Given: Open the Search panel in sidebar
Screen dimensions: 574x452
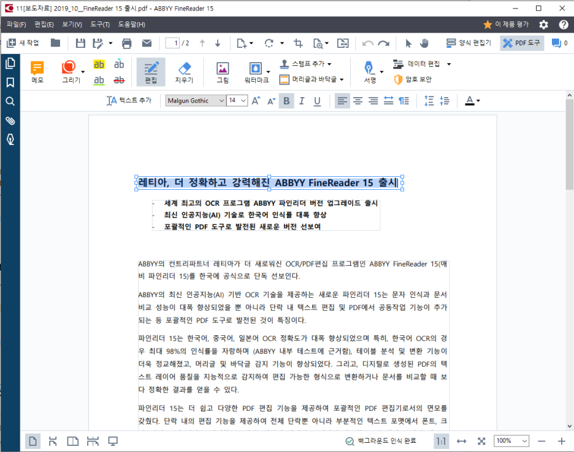Looking at the screenshot, I should (x=10, y=101).
